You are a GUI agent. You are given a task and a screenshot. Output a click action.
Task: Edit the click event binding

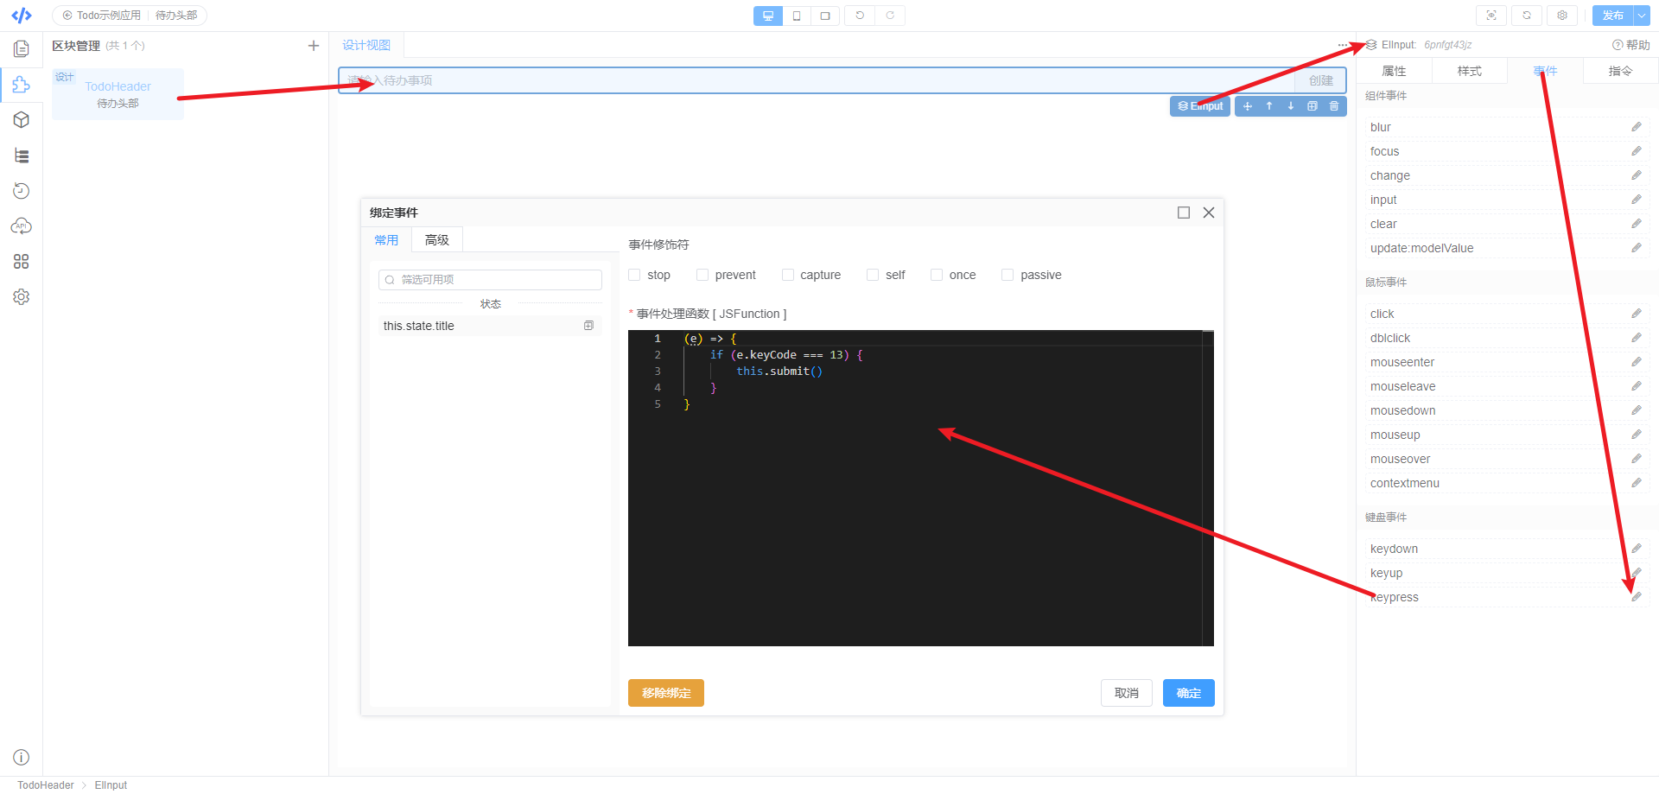pos(1637,314)
